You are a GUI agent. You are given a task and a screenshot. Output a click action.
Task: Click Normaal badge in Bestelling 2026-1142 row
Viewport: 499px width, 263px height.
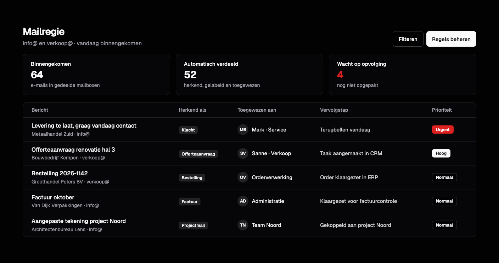[x=444, y=177]
